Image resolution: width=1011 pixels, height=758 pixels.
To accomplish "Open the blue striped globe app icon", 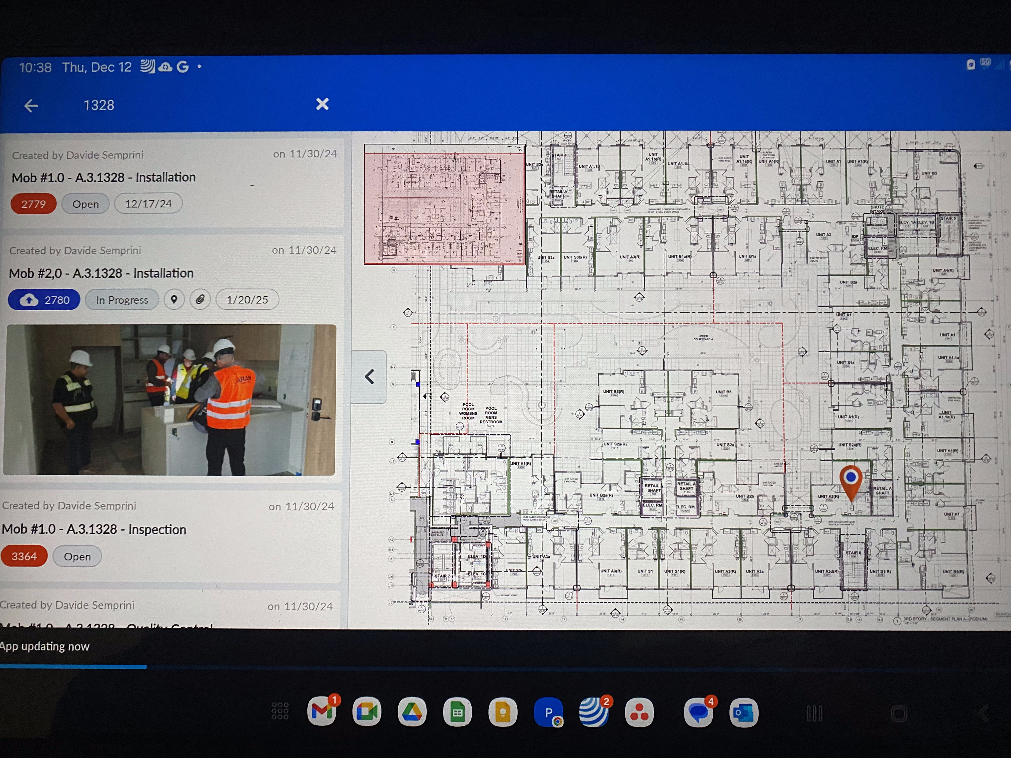I will tap(594, 712).
